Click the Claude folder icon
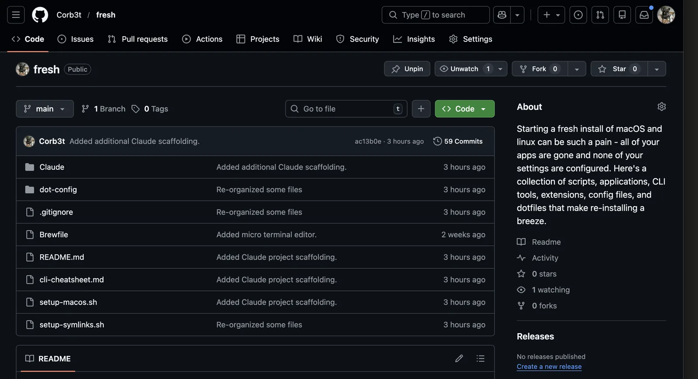This screenshot has width=698, height=379. [30, 167]
